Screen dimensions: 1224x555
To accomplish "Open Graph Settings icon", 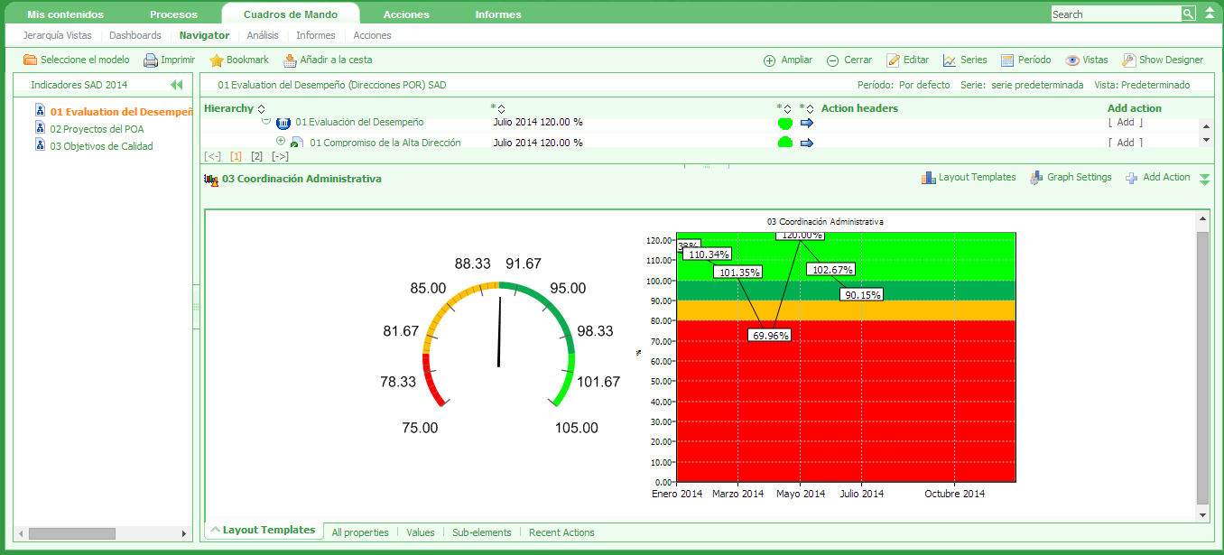I will click(1036, 178).
